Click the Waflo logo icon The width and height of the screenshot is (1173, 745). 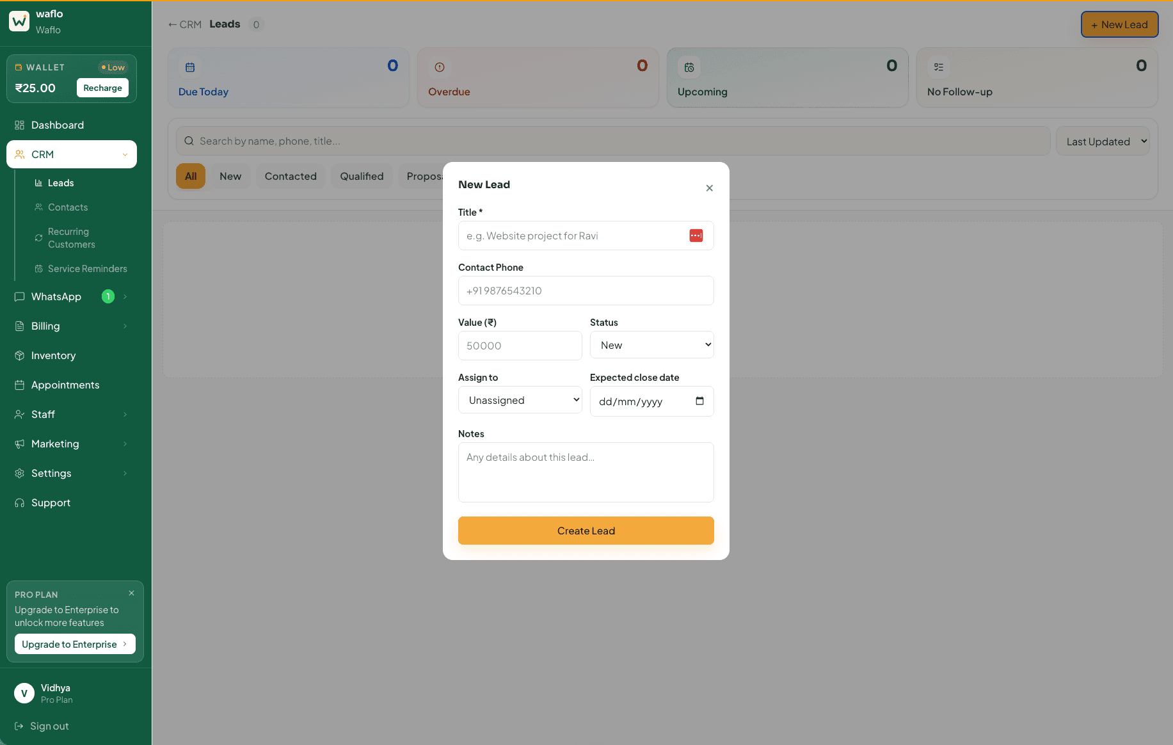(19, 21)
